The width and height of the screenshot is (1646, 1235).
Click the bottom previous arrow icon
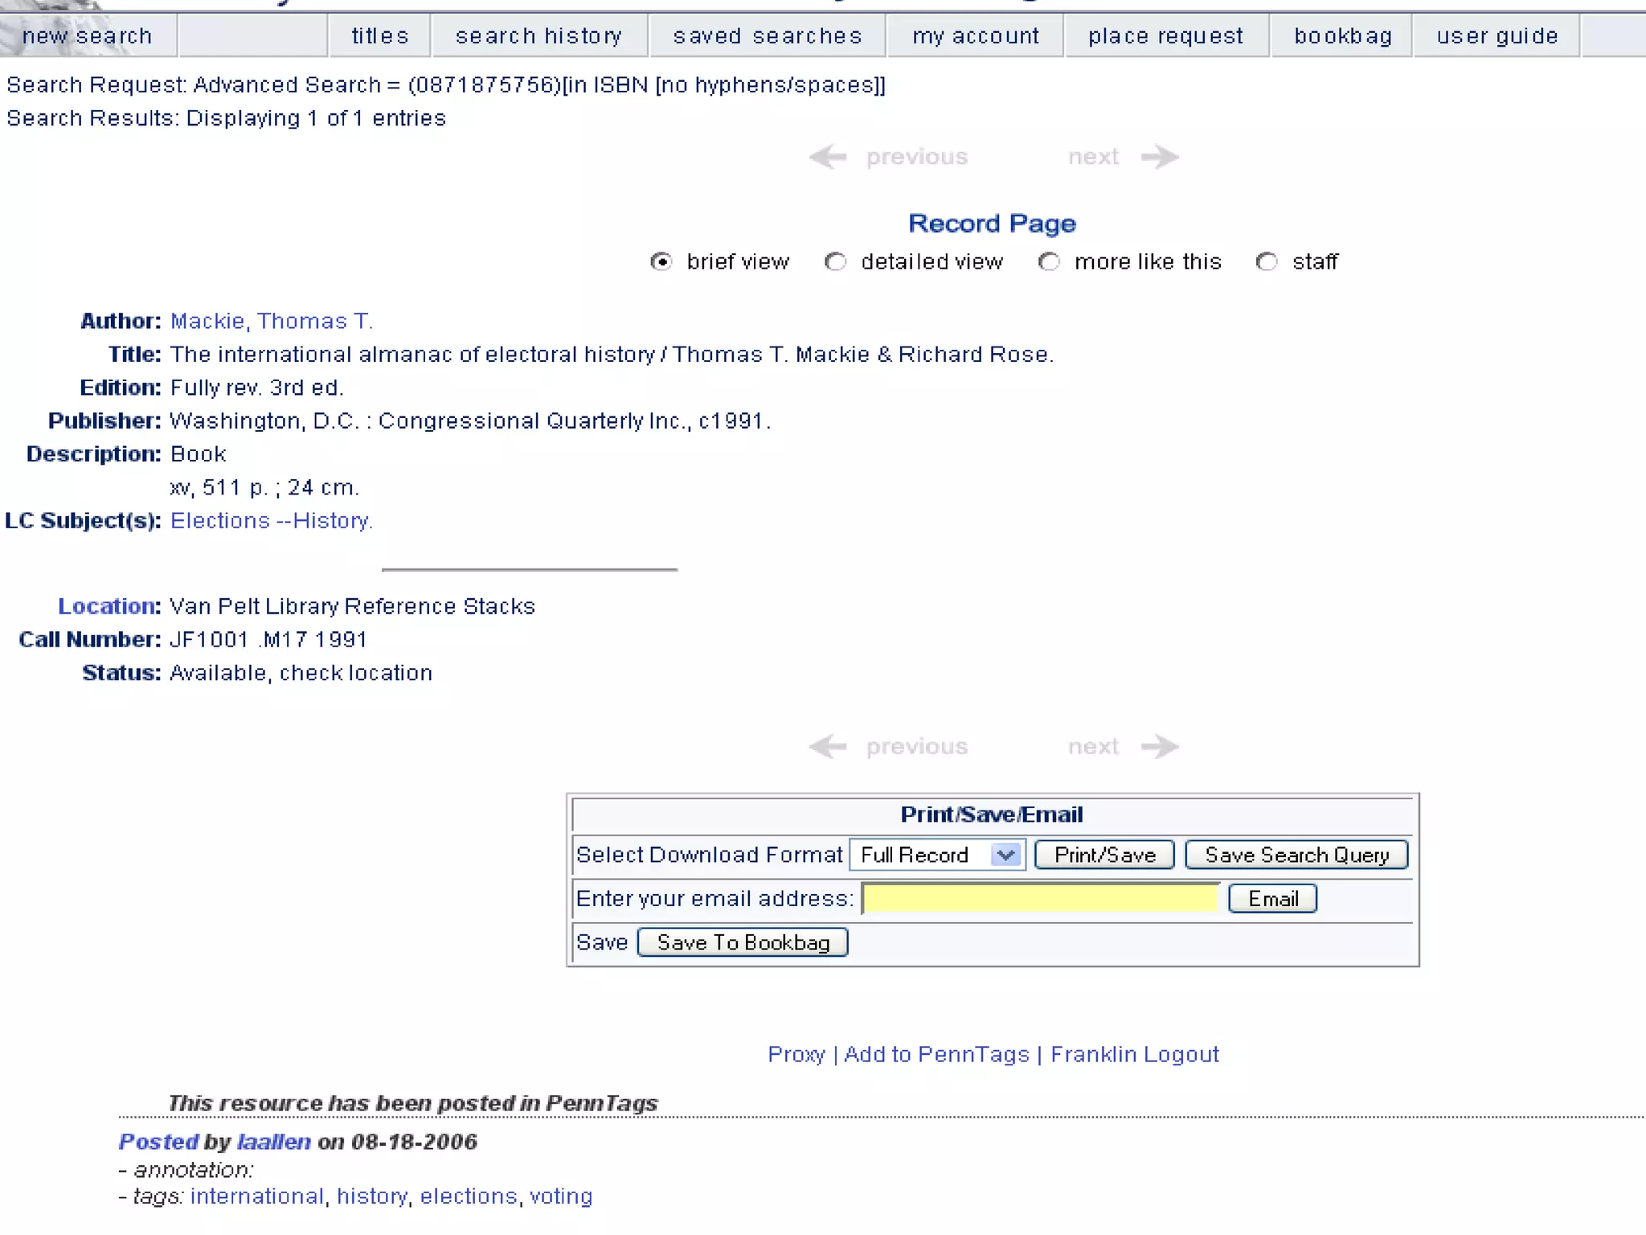[x=828, y=747]
